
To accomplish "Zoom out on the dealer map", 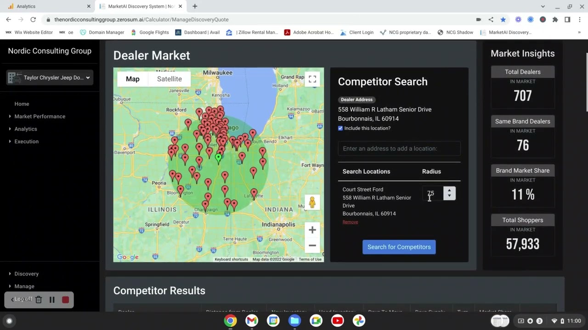I will (x=312, y=246).
